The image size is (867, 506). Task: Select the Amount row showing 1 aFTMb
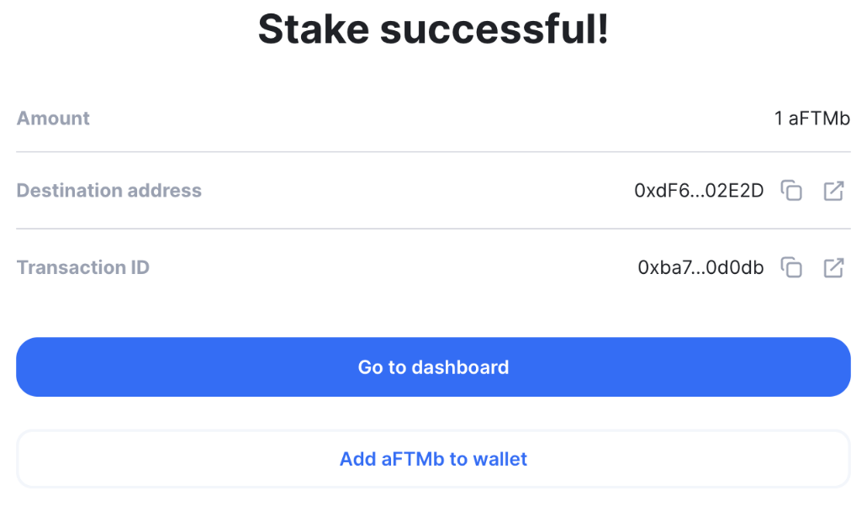coord(433,119)
